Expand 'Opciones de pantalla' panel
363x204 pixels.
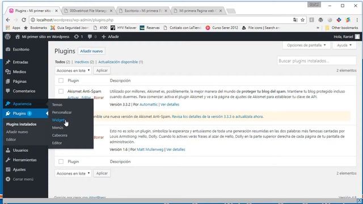click(306, 45)
